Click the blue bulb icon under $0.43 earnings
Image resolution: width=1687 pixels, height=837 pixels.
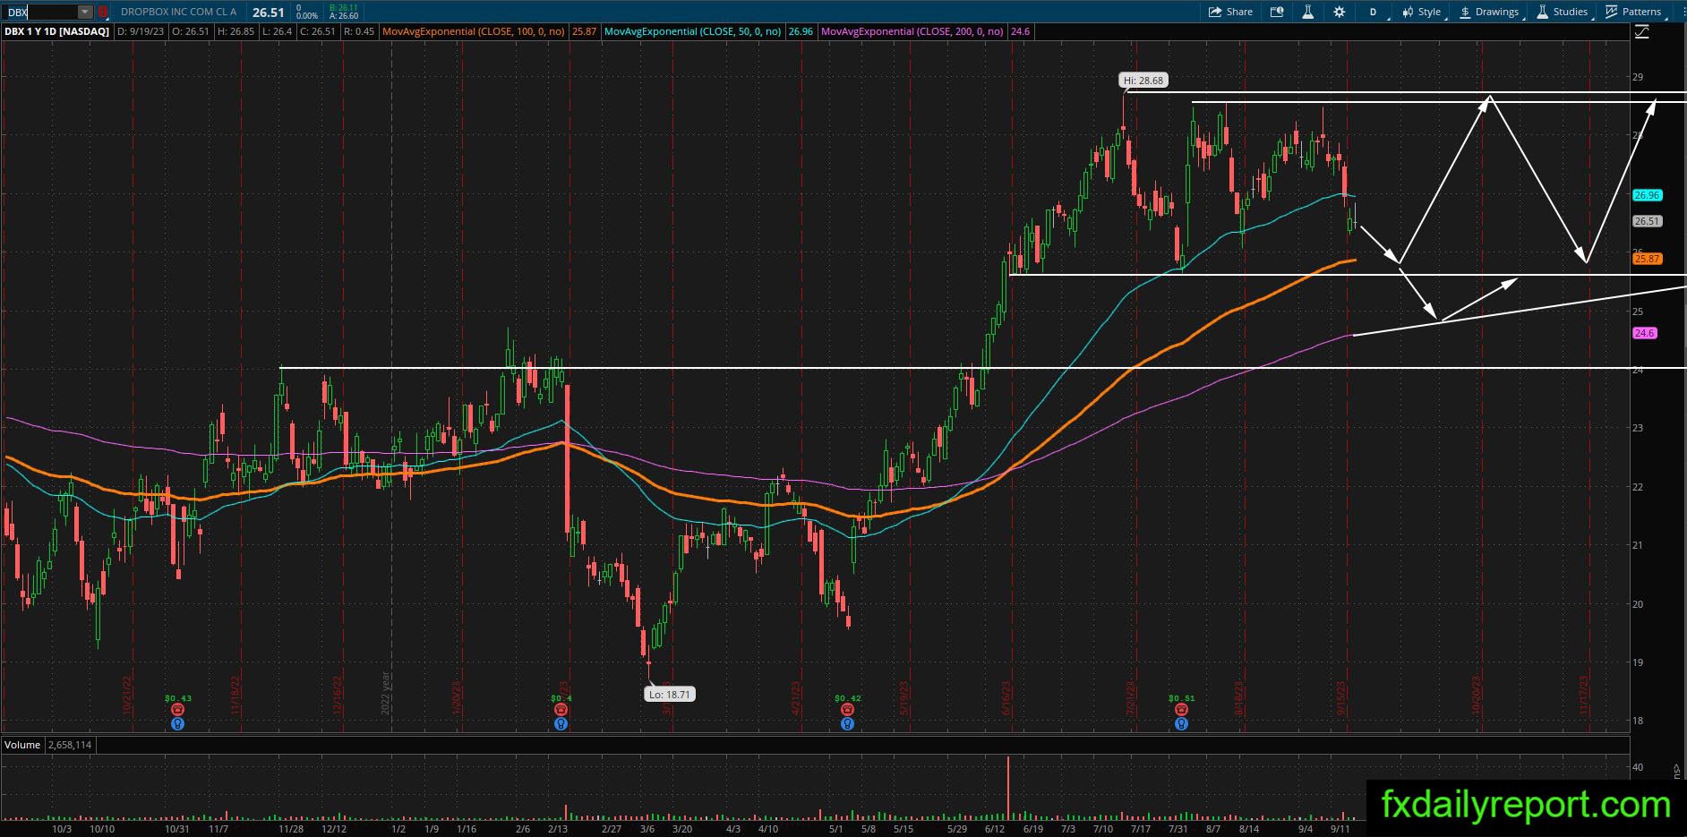tap(177, 723)
